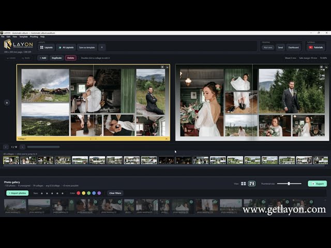
Task: Click the plus button beside Save as template
Action: click(x=102, y=48)
